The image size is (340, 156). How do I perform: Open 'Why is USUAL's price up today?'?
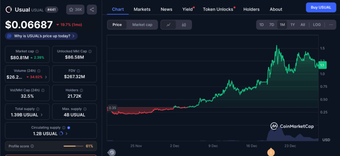(x=42, y=36)
